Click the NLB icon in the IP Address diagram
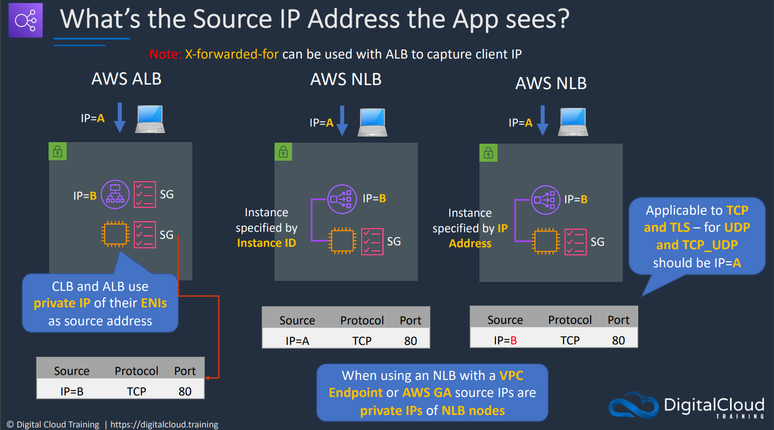The height and width of the screenshot is (430, 774). [546, 200]
